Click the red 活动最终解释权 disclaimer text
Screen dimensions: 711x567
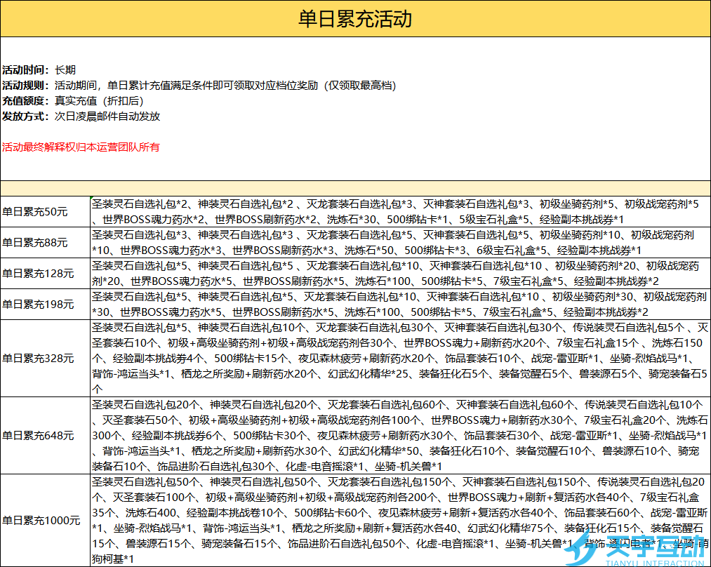pos(81,147)
